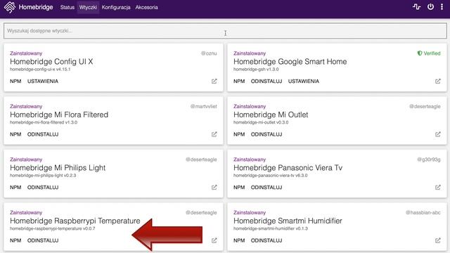Click the Homebridge logo icon
Image resolution: width=450 pixels, height=253 pixels.
pos(9,7)
